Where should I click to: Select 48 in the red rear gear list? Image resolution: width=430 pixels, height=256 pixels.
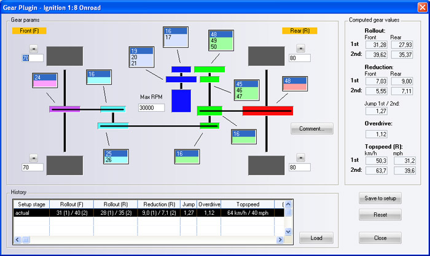295,80
